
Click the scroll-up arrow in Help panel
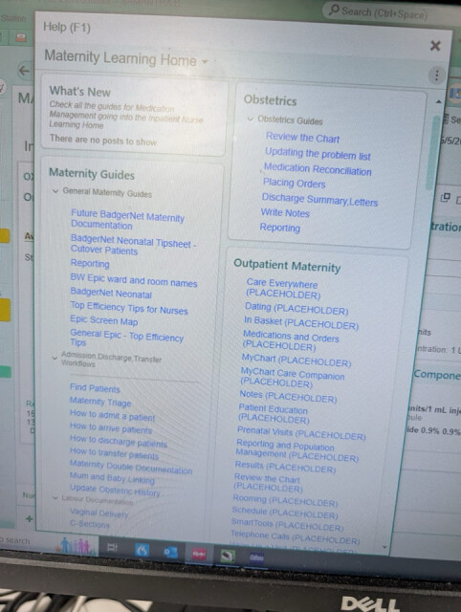pyautogui.click(x=438, y=102)
